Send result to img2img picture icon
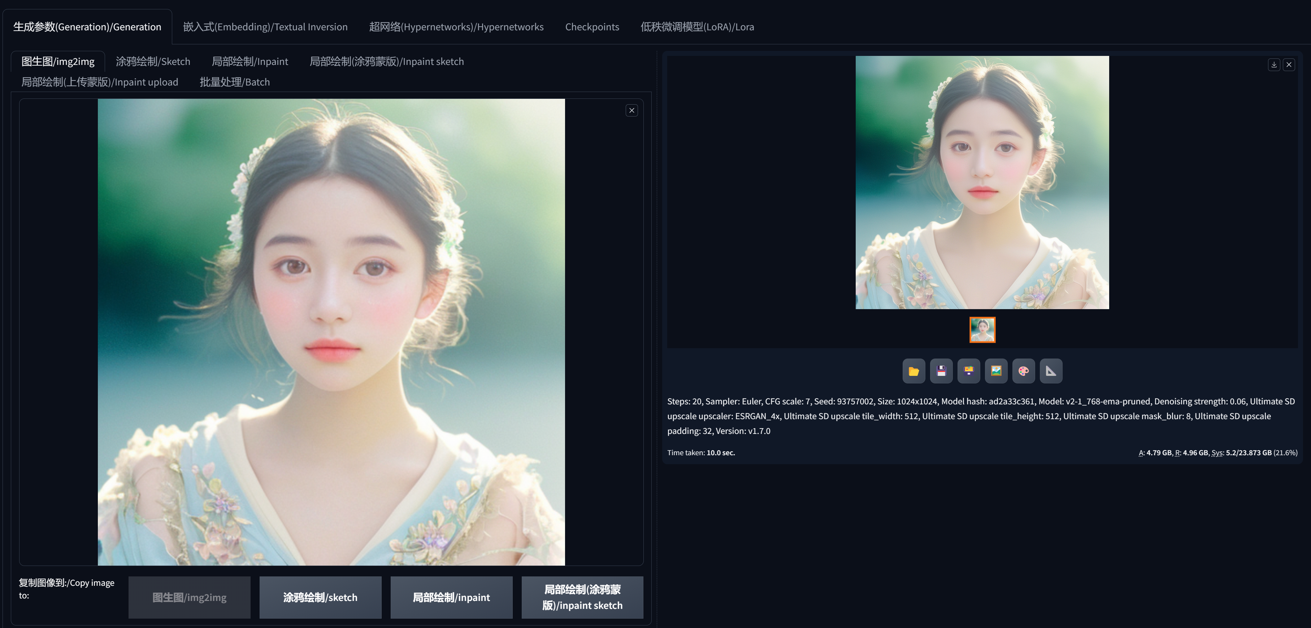This screenshot has height=628, width=1311. point(996,371)
